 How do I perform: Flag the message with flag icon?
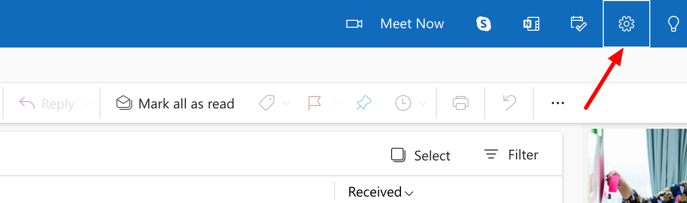[x=315, y=103]
